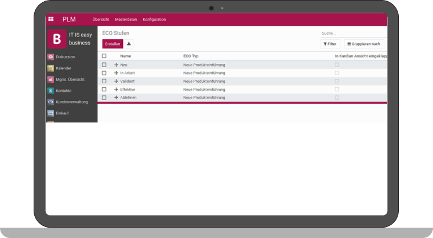
Task: Open the Masterdaten menu
Action: click(x=126, y=19)
